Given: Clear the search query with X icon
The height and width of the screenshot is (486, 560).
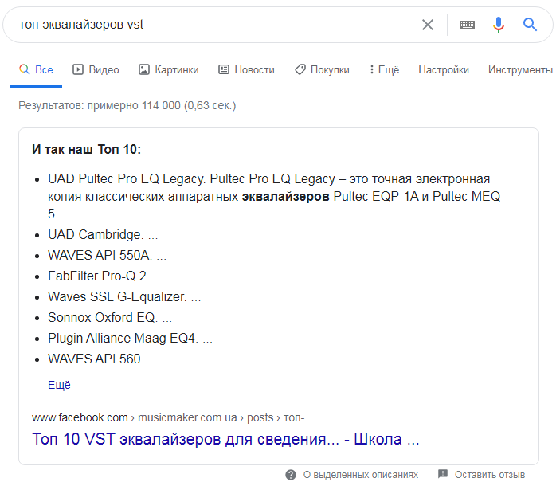Looking at the screenshot, I should pyautogui.click(x=428, y=25).
